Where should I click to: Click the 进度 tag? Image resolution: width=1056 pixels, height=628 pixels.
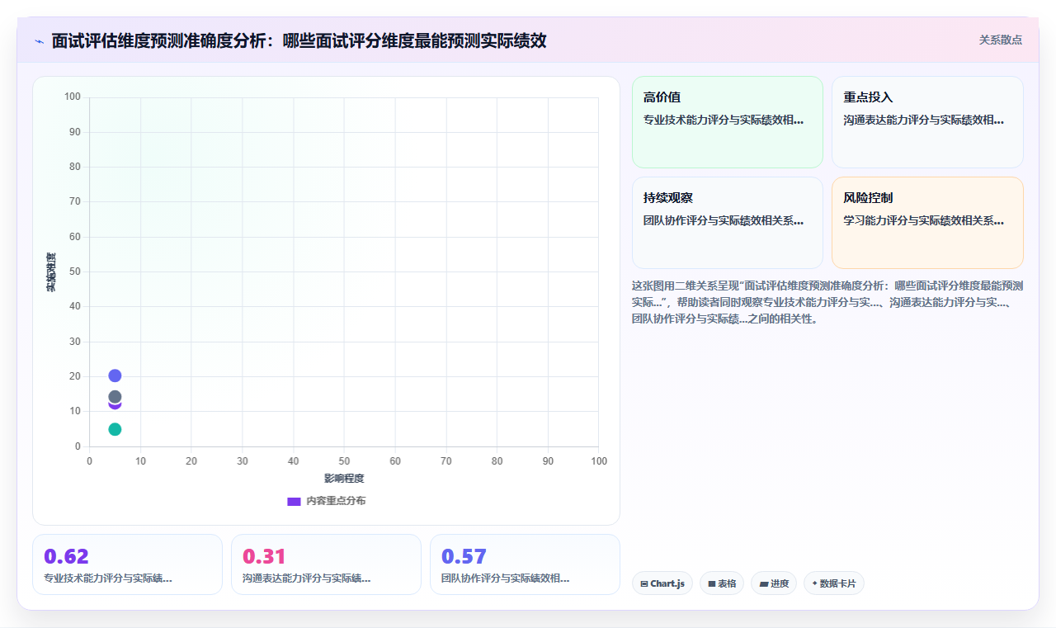coord(774,583)
